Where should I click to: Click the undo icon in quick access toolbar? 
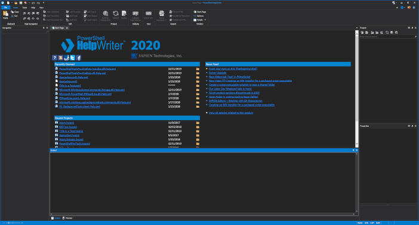click(x=33, y=2)
